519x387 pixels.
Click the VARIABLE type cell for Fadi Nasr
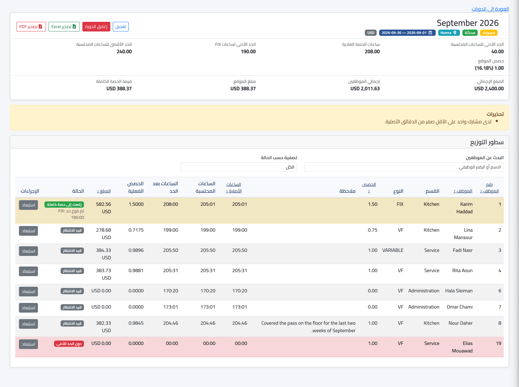pos(393,250)
